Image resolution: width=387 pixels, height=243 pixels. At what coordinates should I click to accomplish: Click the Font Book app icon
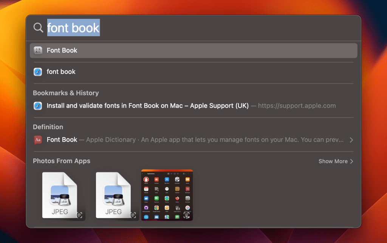point(38,50)
